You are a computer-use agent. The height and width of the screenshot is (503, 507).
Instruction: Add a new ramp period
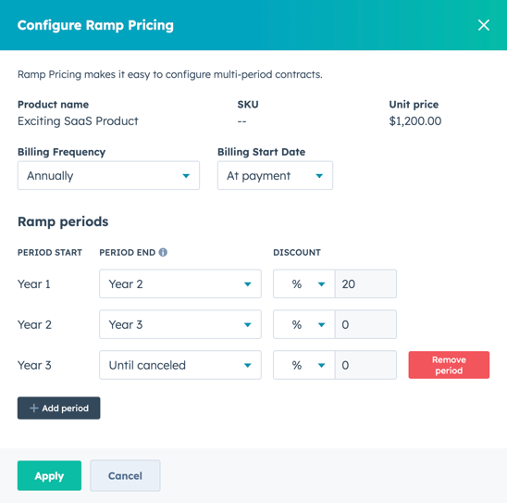[x=59, y=409]
